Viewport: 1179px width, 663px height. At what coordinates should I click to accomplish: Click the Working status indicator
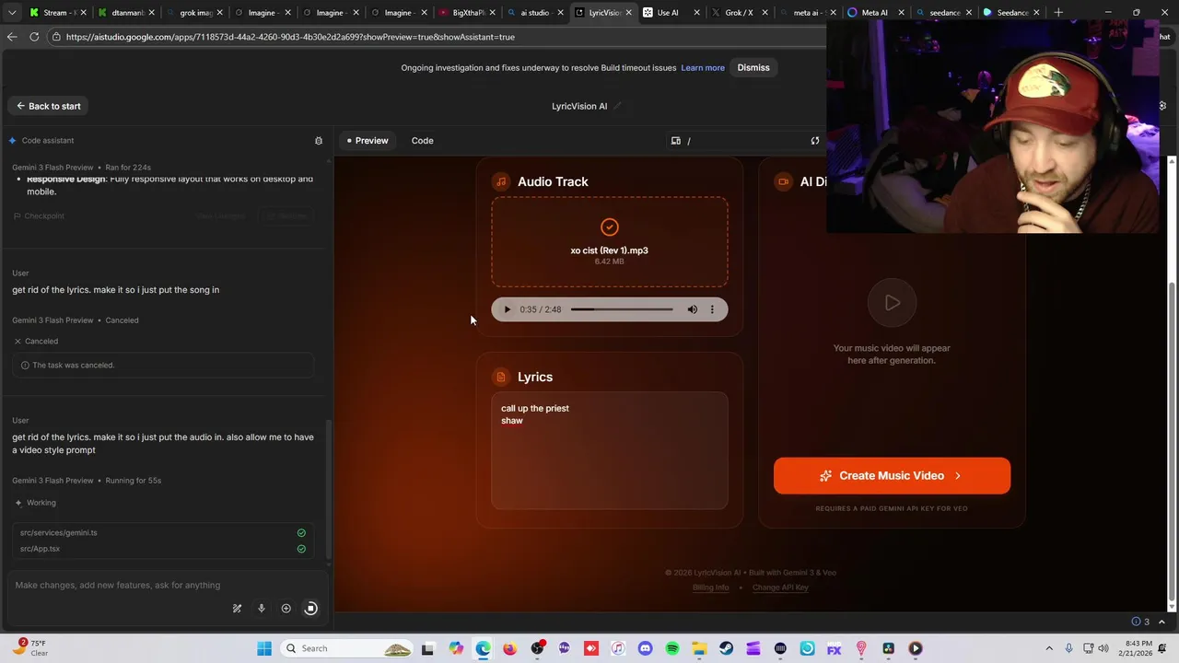35,503
